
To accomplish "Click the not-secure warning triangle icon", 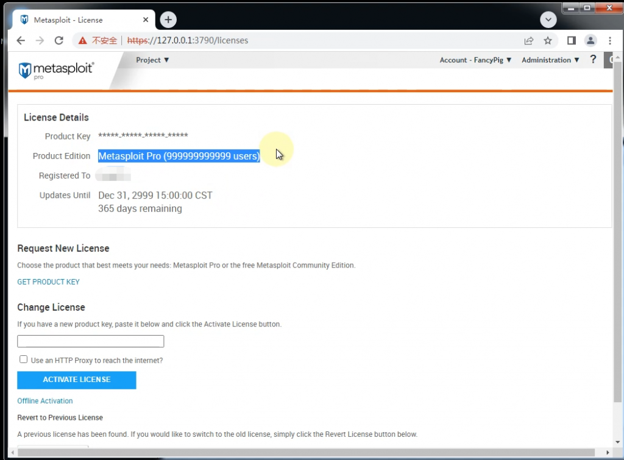I will pos(82,41).
